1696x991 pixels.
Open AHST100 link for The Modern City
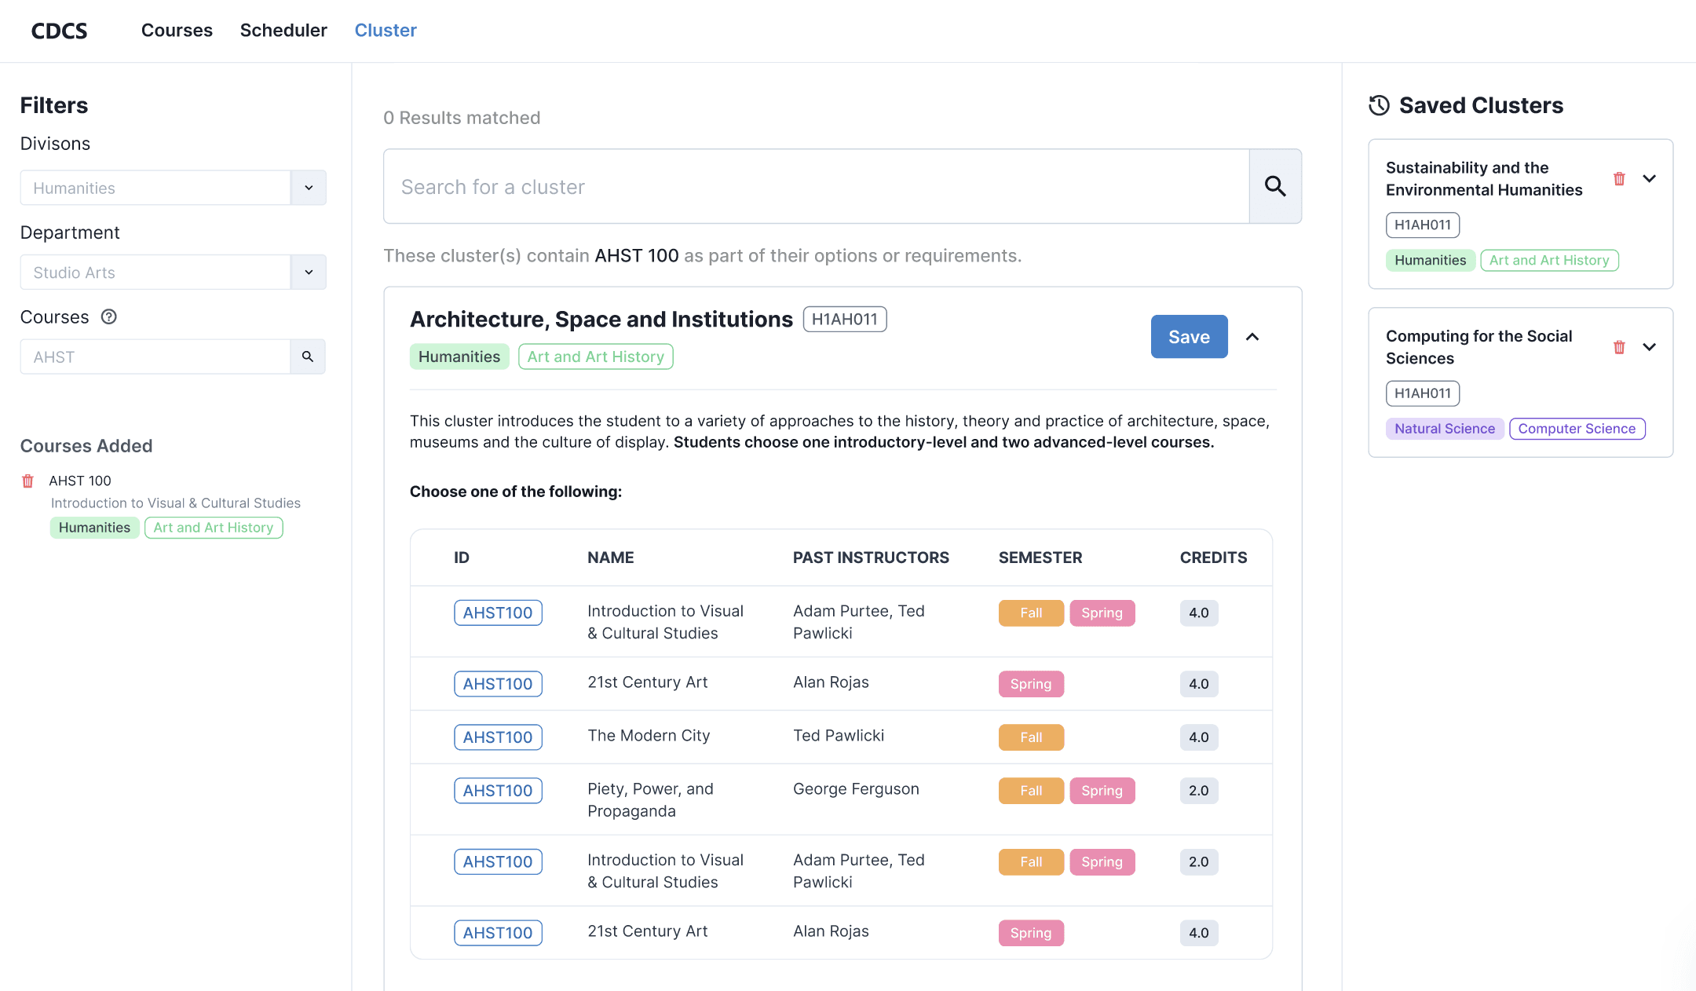(498, 737)
